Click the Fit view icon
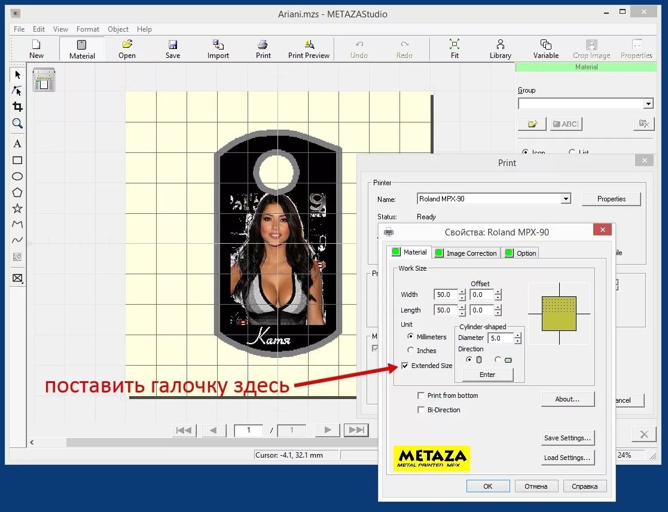 coord(455,49)
